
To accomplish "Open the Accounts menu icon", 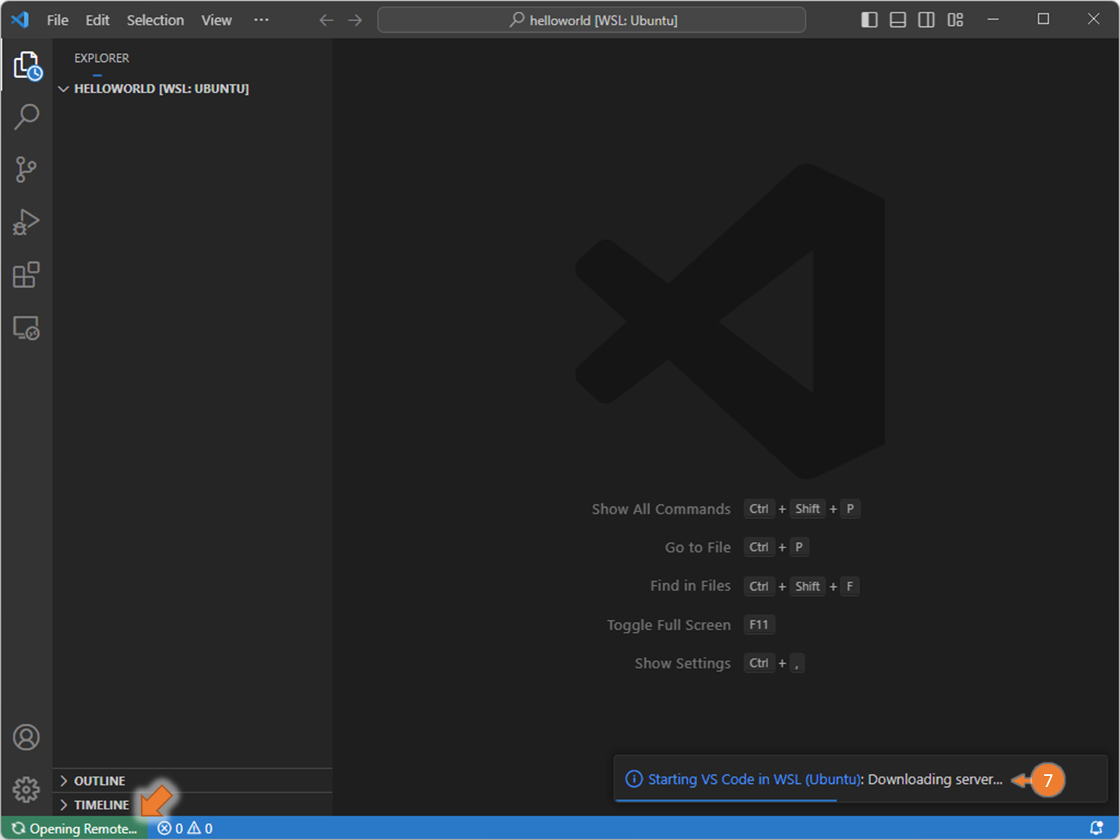I will coord(26,738).
